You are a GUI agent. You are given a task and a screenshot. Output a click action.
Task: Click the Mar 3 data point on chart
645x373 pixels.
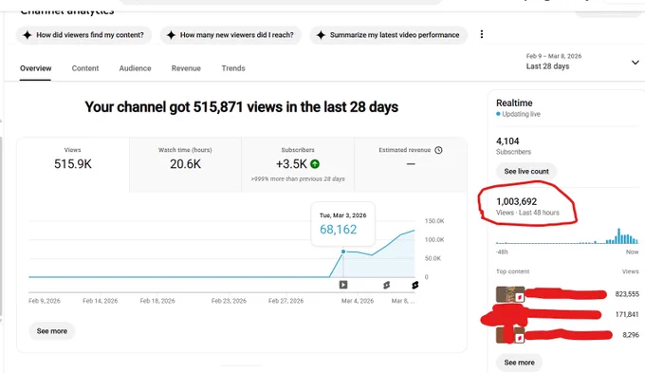(x=343, y=252)
